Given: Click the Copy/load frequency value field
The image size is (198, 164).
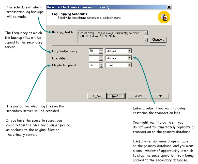Looking at the screenshot, I should [x=94, y=51].
